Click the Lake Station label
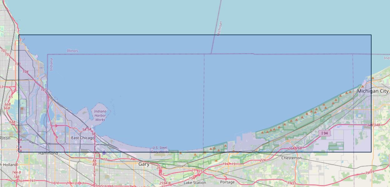 (x=195, y=183)
